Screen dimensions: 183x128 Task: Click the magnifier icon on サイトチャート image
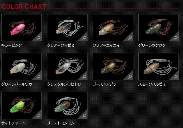point(39,116)
